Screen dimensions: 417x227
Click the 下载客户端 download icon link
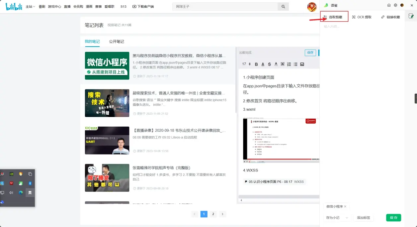(143, 7)
